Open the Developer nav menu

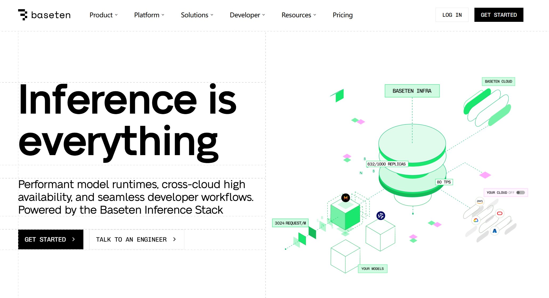(x=247, y=15)
